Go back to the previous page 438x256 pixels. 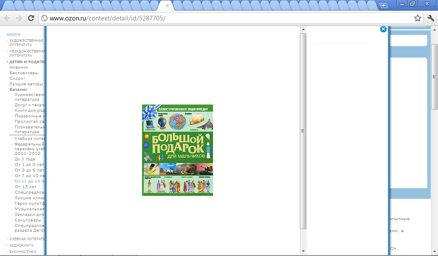click(7, 18)
